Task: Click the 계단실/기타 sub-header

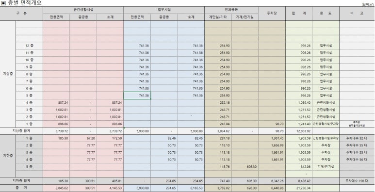Action: click(218, 17)
